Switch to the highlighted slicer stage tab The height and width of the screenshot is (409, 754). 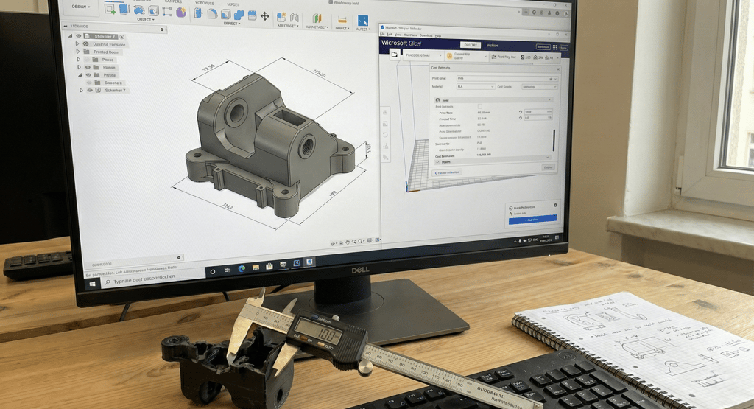coord(470,45)
